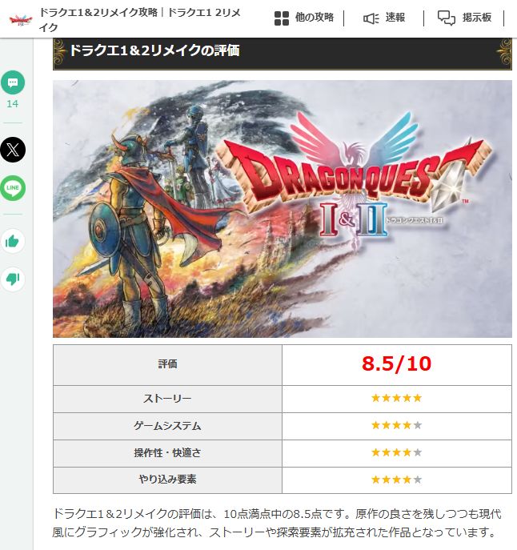Click the comment count 14

point(13,104)
